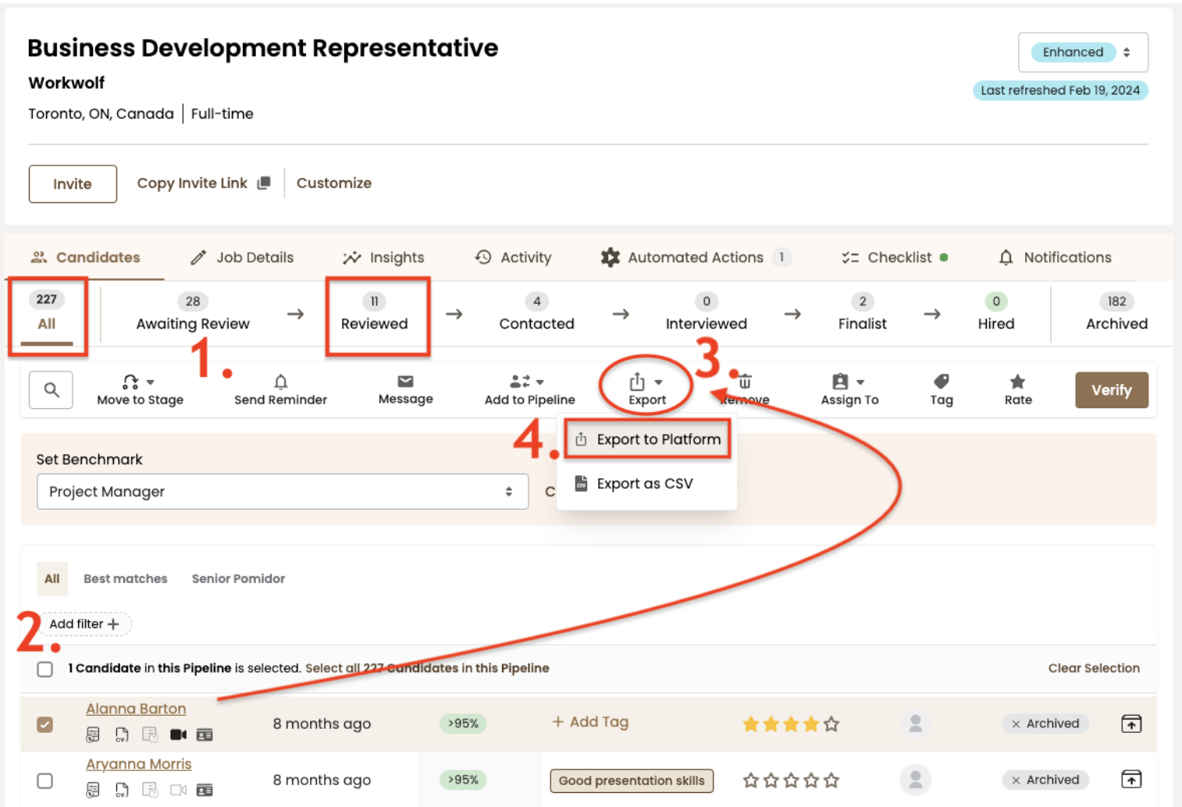Set Aryanna Morris rating to five stars

(x=831, y=780)
